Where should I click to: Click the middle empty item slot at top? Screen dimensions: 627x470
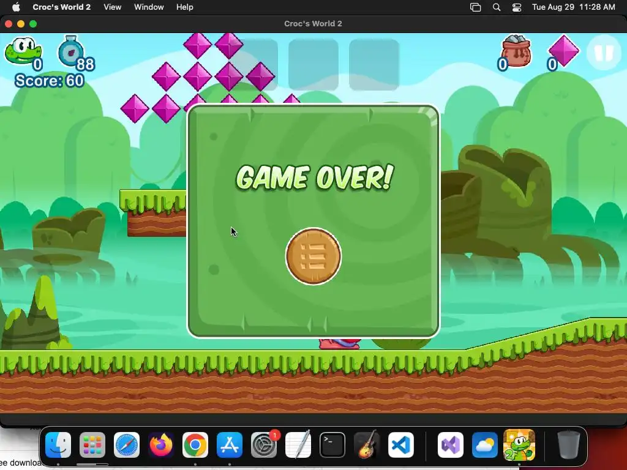click(x=313, y=64)
